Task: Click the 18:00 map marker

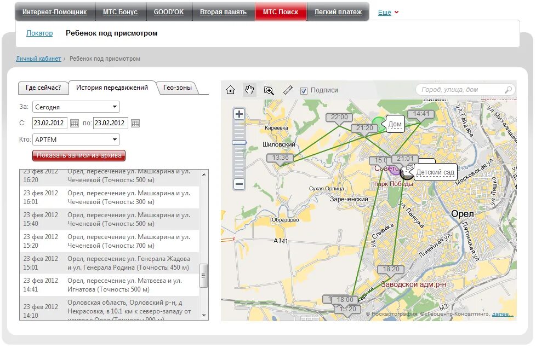Action: point(345,300)
